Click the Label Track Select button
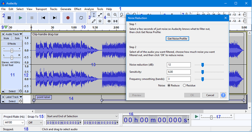 (12, 101)
